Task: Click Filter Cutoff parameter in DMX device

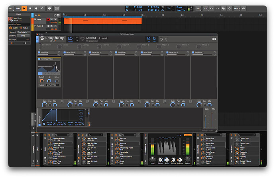Action: (x=61, y=153)
